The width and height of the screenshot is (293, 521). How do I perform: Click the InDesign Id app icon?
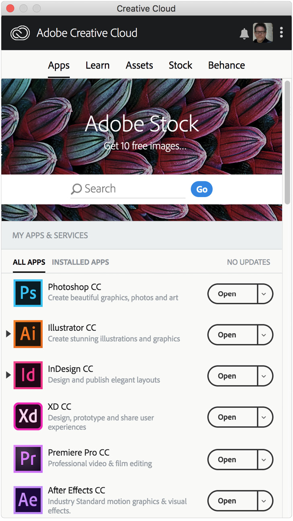[x=28, y=375]
